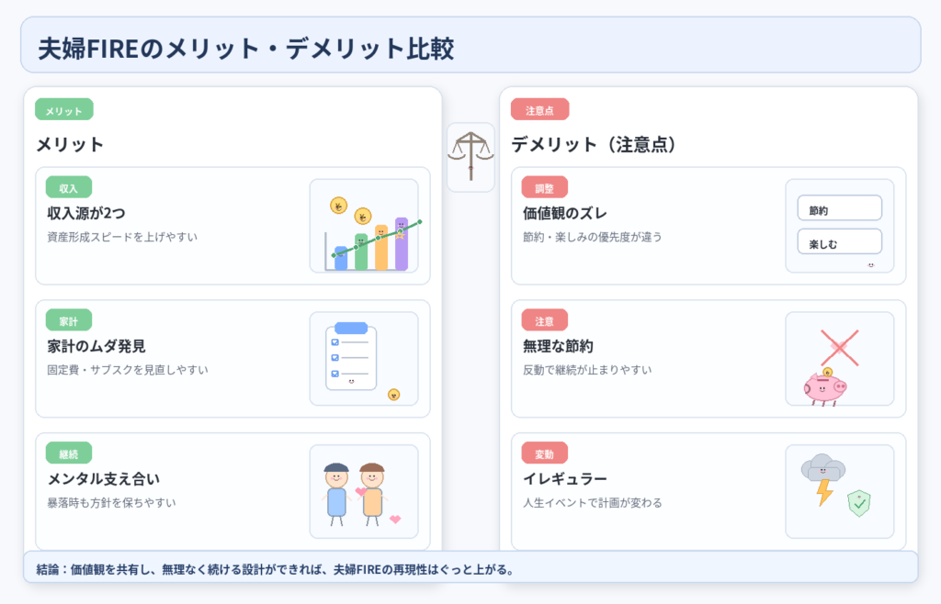Click the green 収入 tag
Screen dimensions: 941x604
[x=69, y=187]
